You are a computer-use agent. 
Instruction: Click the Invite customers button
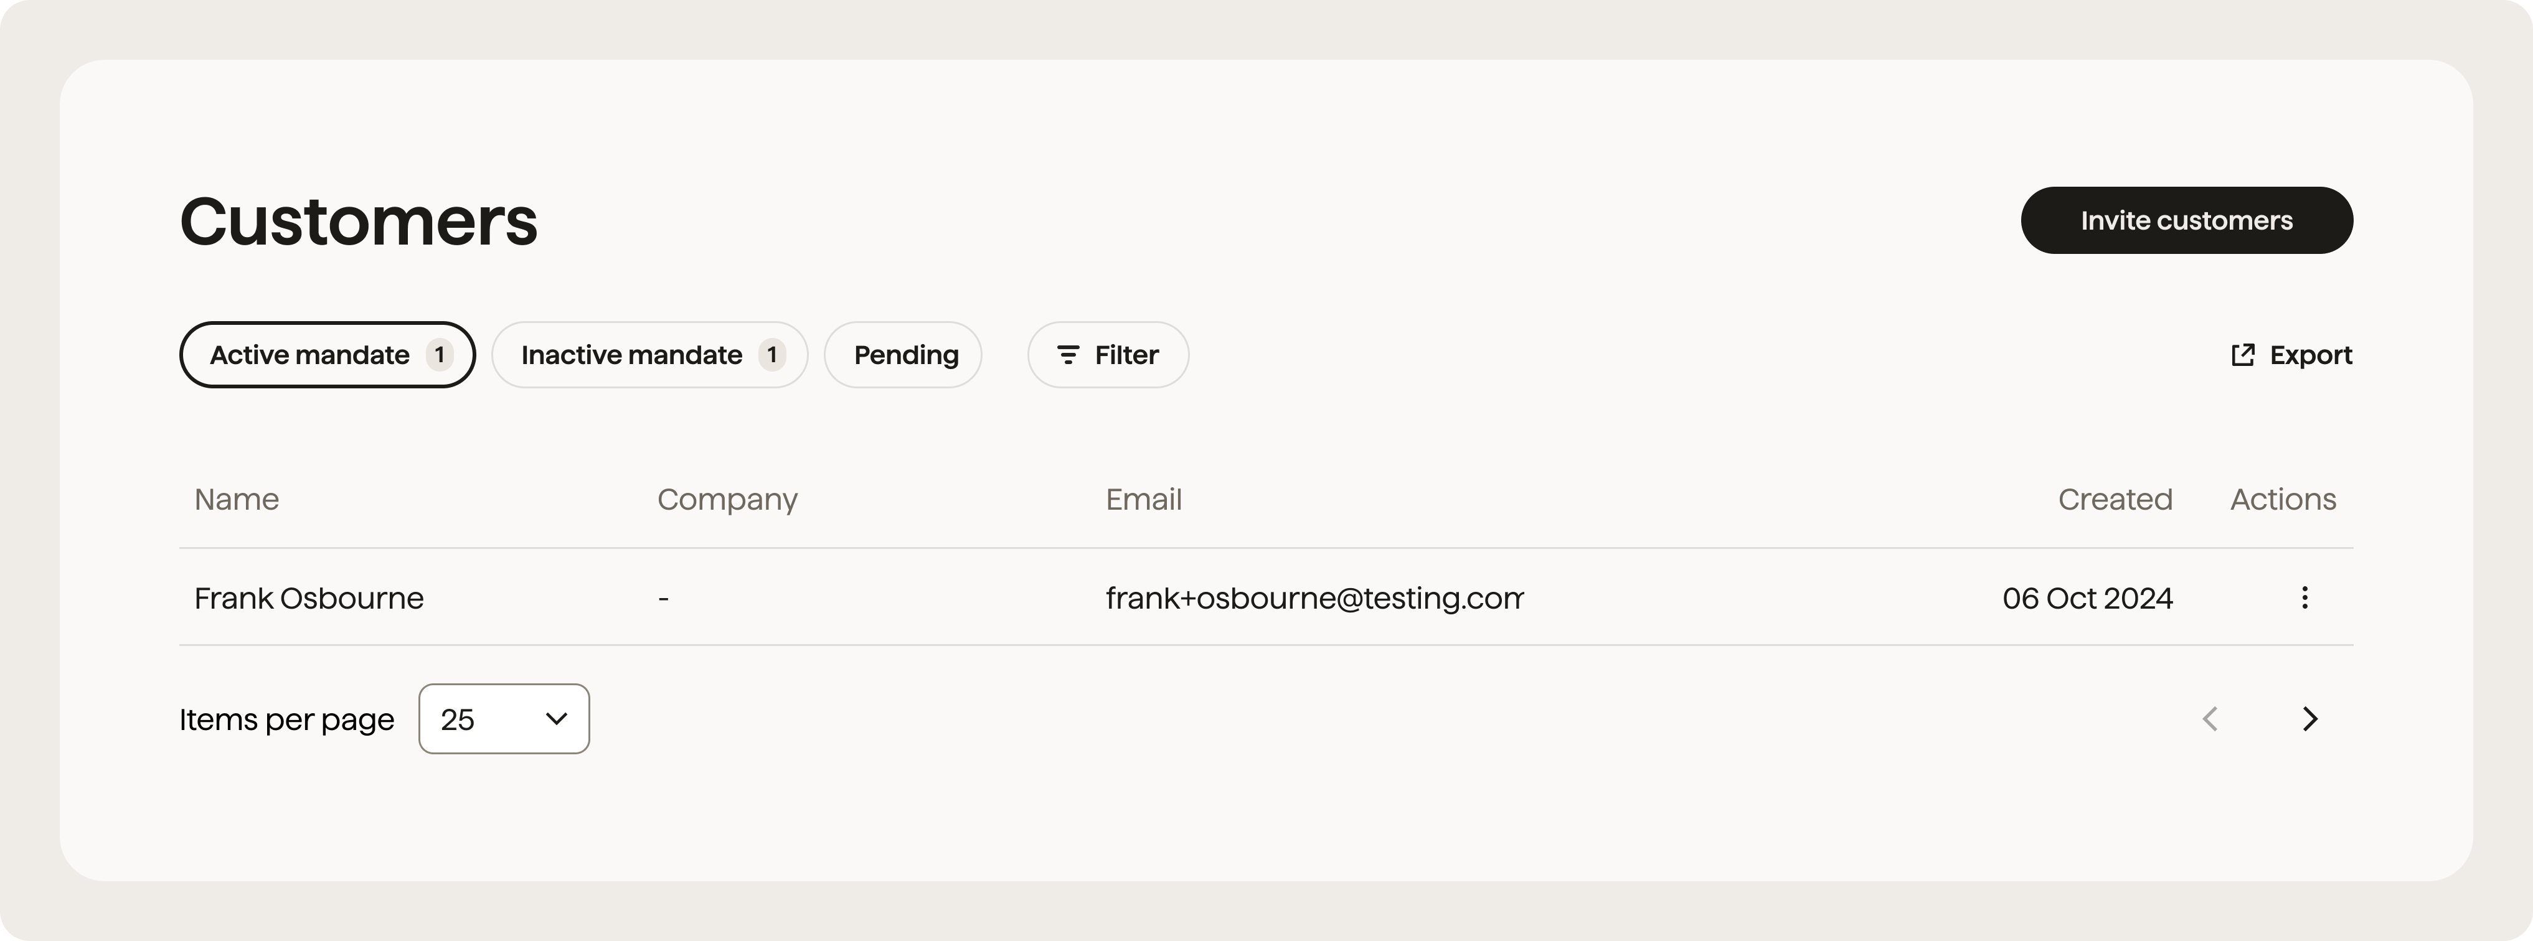coord(2187,220)
